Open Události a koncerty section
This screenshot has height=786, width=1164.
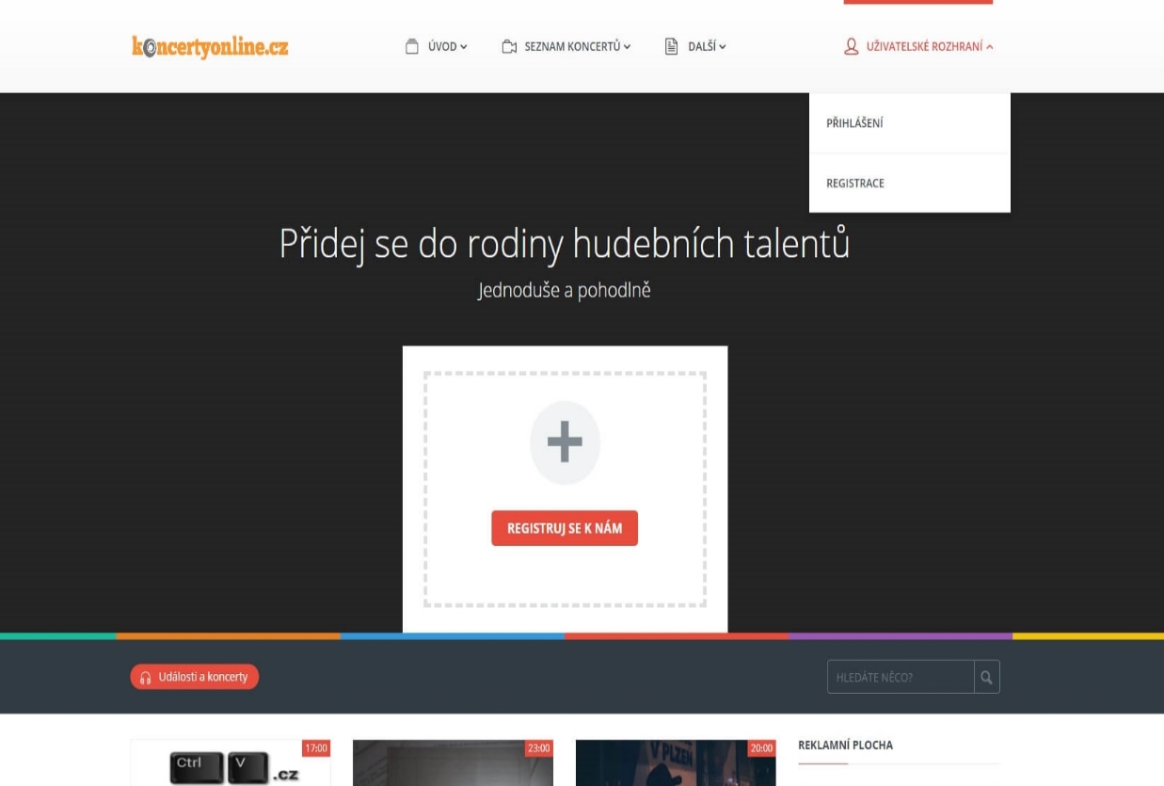point(194,677)
